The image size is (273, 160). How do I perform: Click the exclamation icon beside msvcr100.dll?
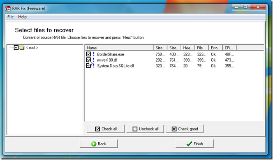click(x=94, y=60)
